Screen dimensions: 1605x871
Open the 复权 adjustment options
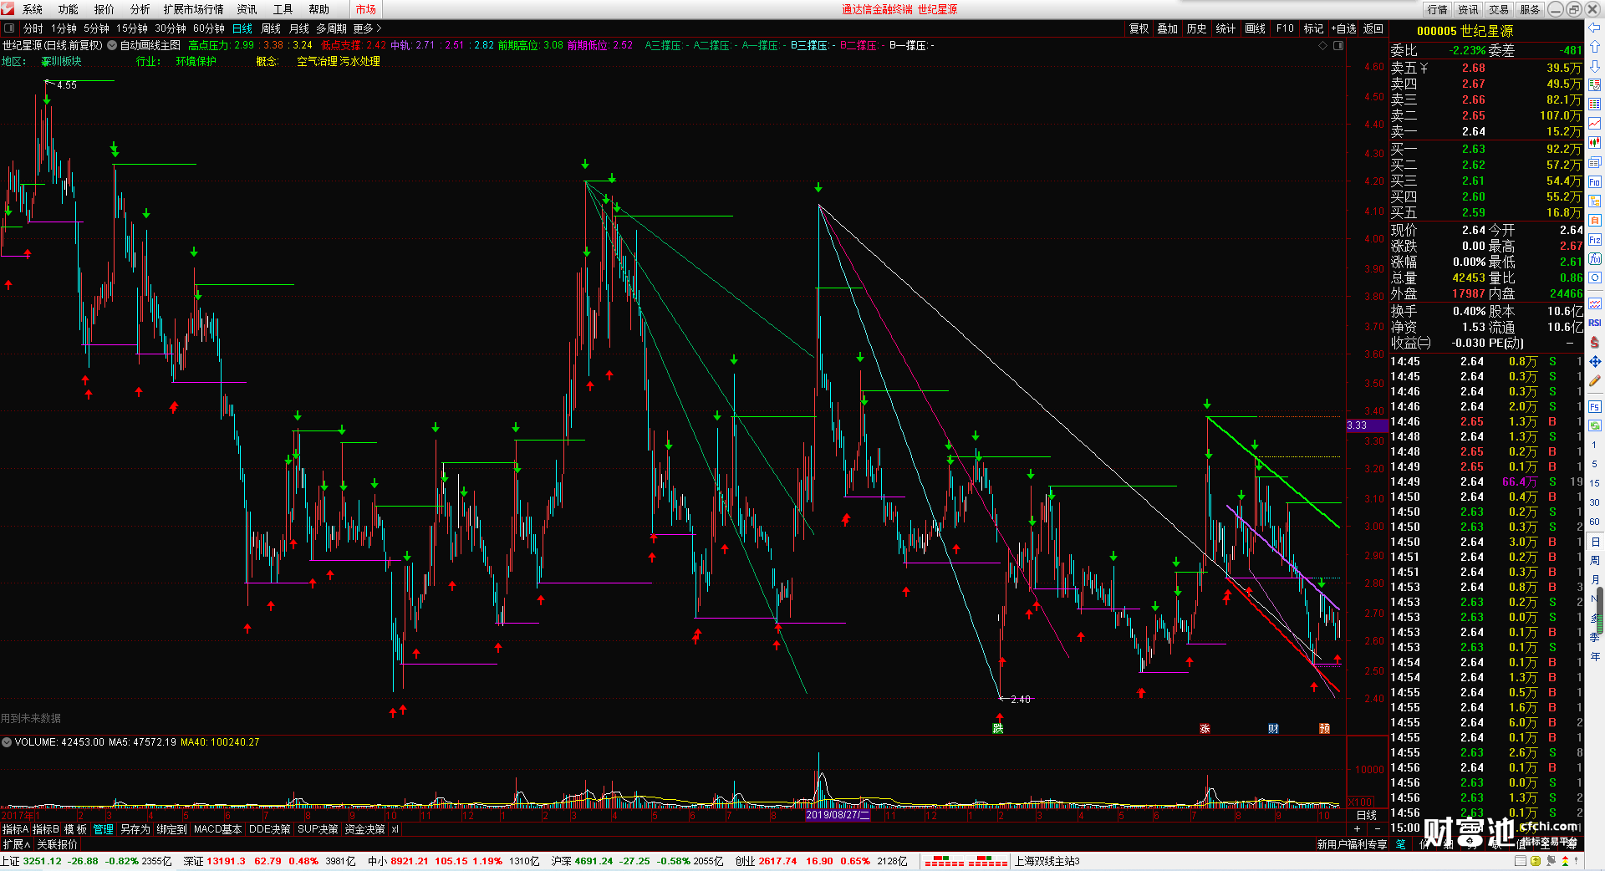pyautogui.click(x=1139, y=28)
